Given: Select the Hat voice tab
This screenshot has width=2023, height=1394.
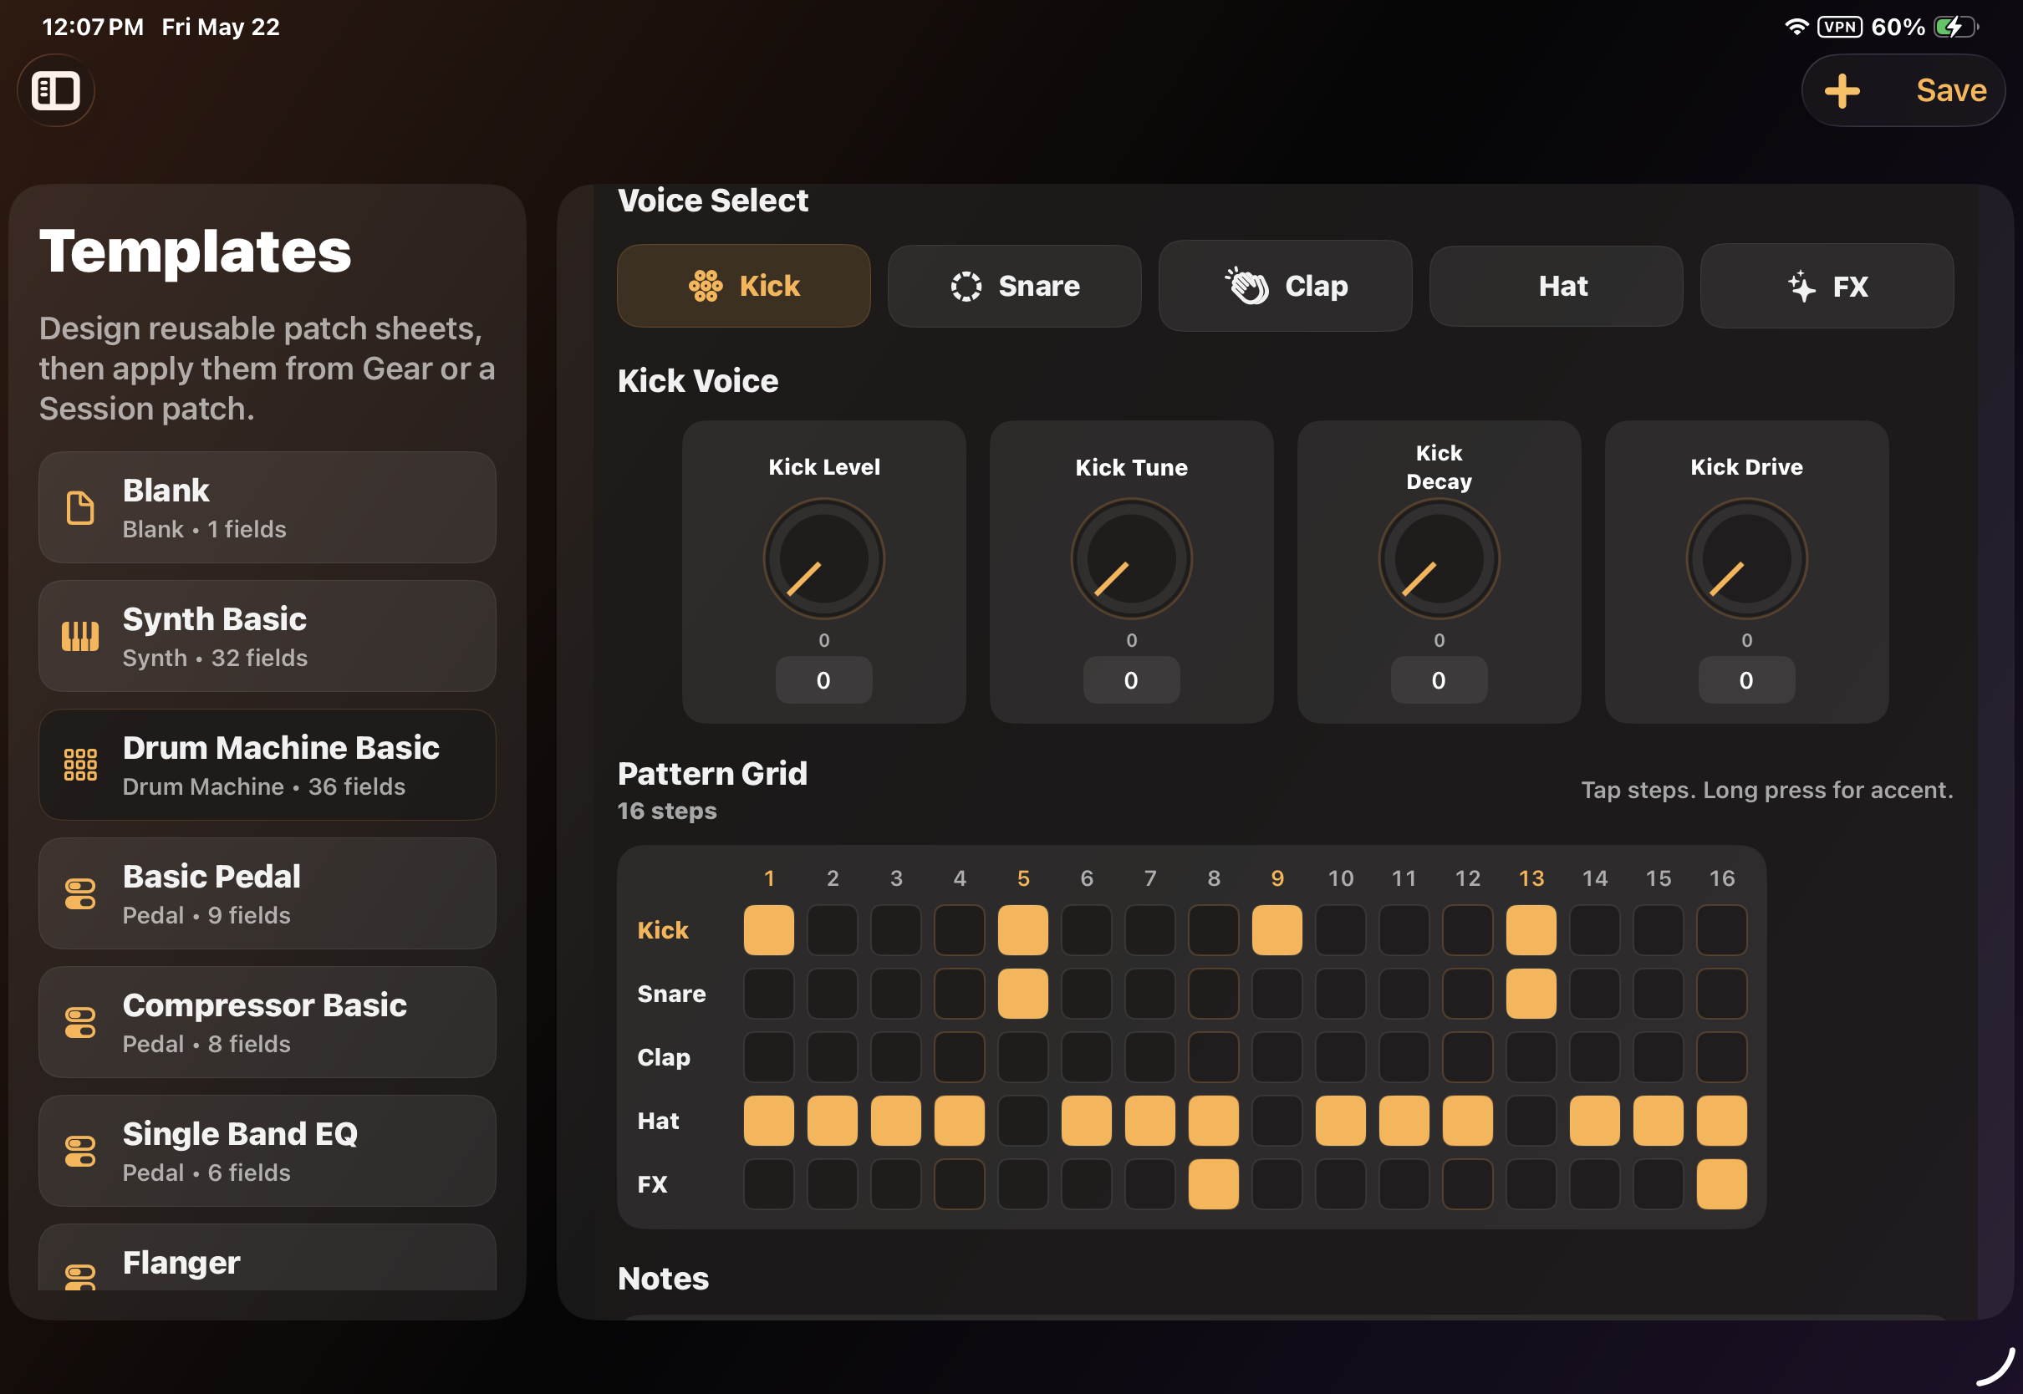Looking at the screenshot, I should point(1556,286).
